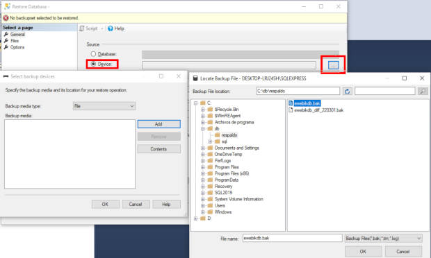
Task: Click Add in Select backup devices
Action: click(159, 124)
